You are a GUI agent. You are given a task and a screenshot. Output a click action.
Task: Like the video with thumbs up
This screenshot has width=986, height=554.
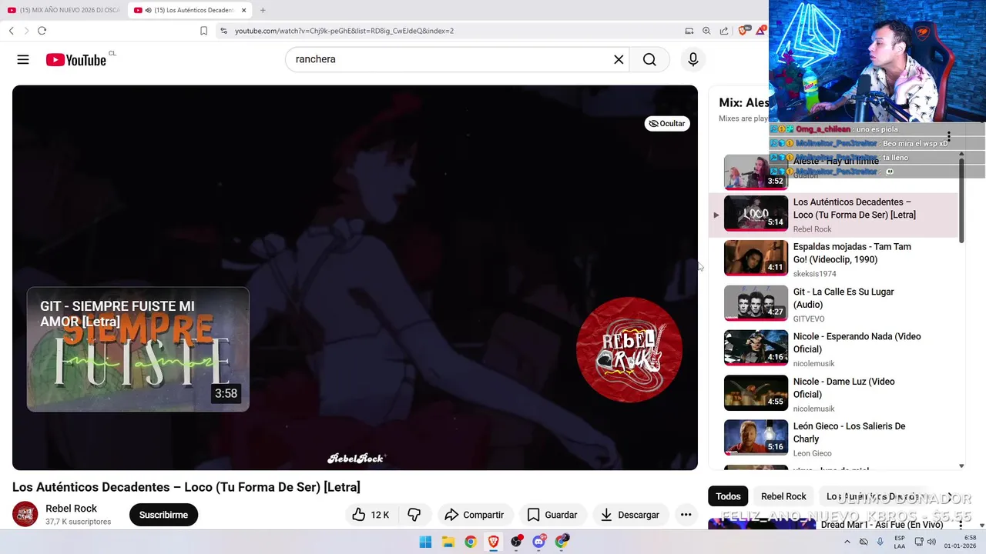(371, 515)
